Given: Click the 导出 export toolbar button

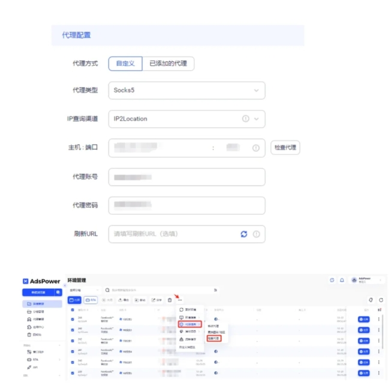Looking at the screenshot, I should 124,300.
